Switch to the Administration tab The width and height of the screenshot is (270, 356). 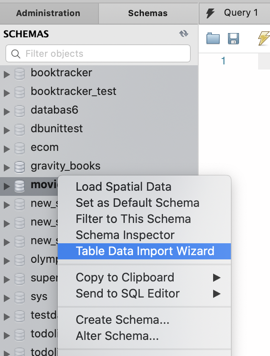(48, 13)
